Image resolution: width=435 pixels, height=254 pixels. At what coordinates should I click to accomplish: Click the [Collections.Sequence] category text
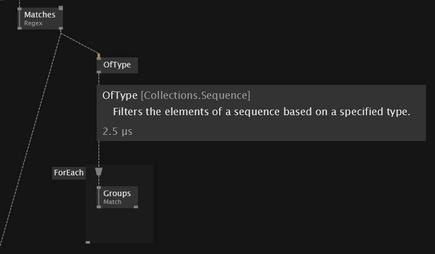point(196,95)
